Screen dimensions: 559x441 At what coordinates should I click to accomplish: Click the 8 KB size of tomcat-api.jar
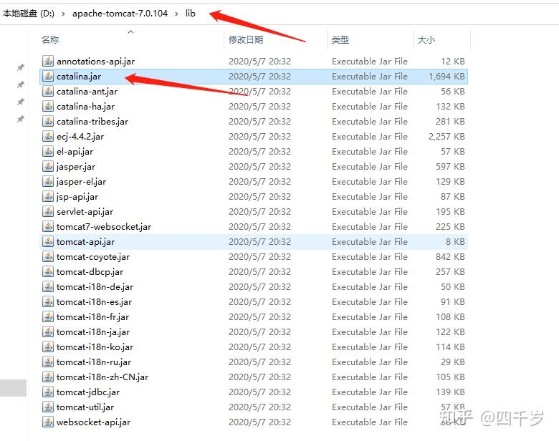[455, 241]
